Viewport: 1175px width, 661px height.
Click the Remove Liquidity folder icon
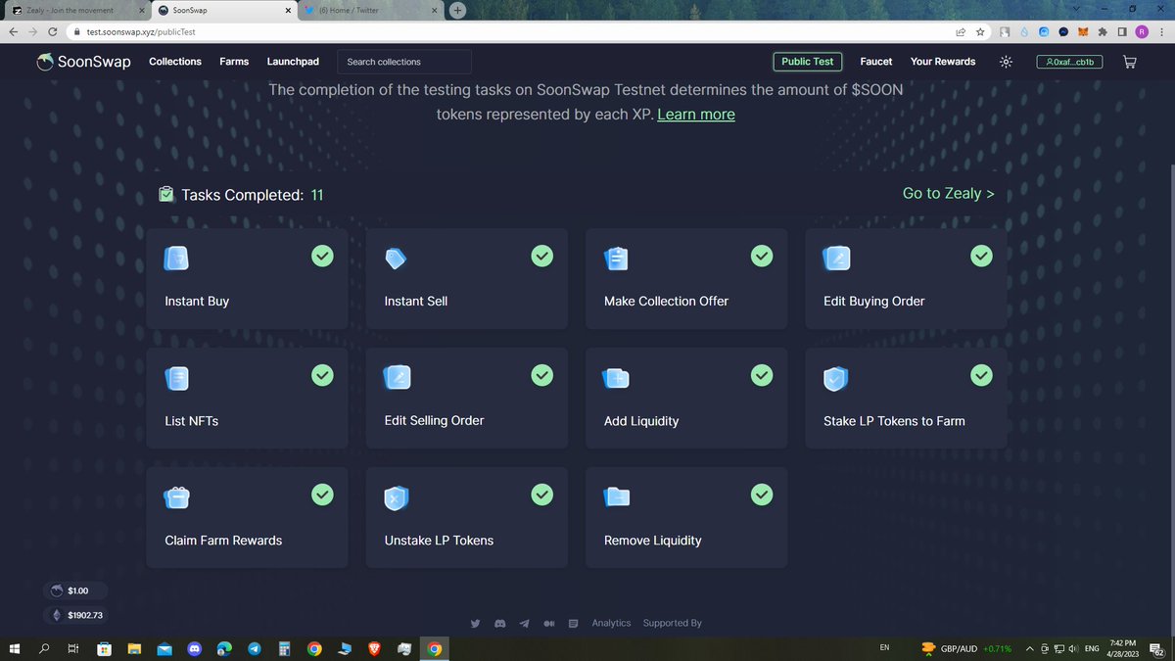pos(617,497)
